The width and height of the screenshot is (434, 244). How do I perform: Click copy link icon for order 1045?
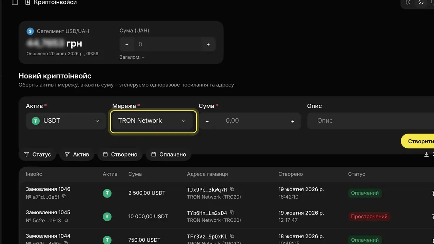(432, 217)
